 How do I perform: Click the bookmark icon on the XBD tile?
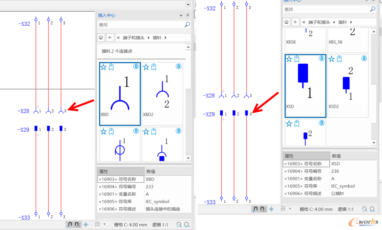click(111, 67)
